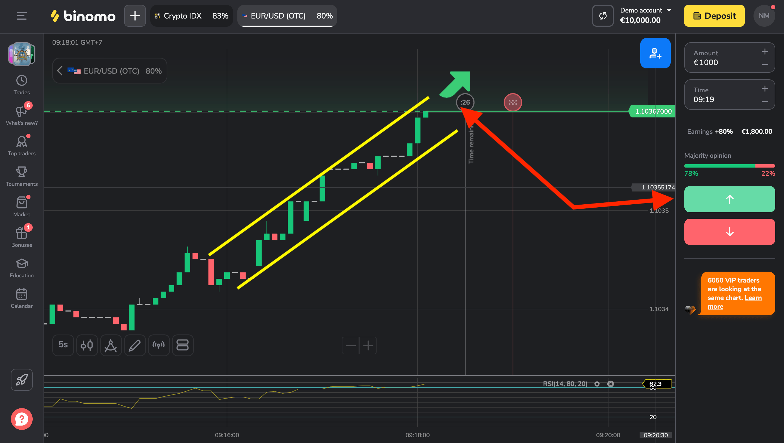Increase the trade Amount with plus
Screen dimensions: 784x443
(x=764, y=52)
